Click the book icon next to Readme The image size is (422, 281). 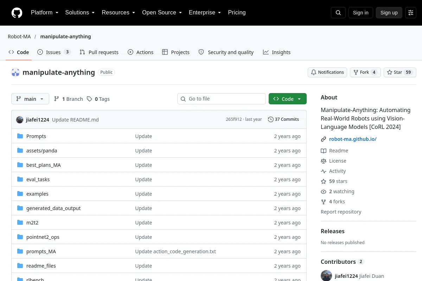click(324, 151)
